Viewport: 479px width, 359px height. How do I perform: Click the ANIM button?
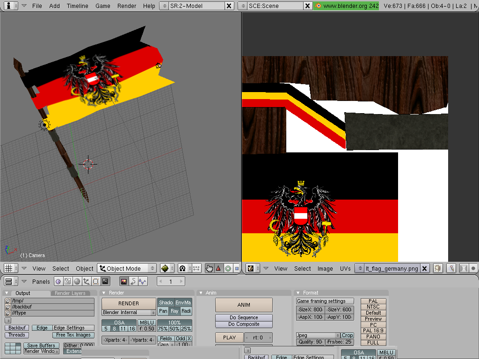[x=244, y=305]
